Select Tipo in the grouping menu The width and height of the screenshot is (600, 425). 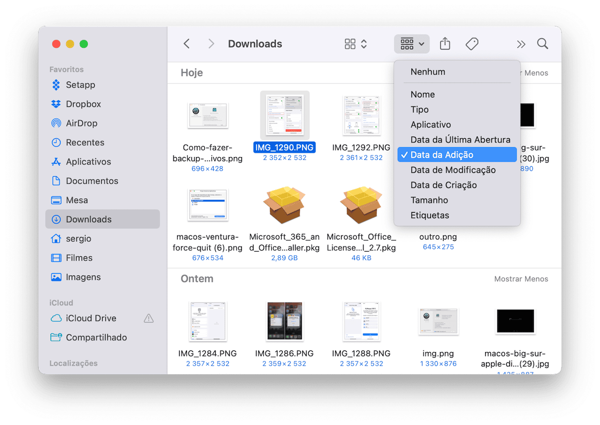pyautogui.click(x=419, y=110)
